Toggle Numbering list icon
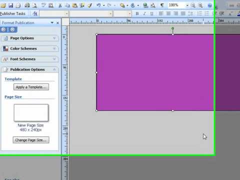 point(199,13)
